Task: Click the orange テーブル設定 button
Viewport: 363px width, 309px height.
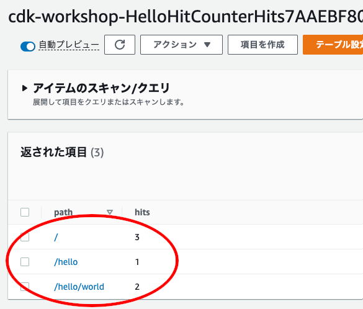Action: (x=333, y=45)
